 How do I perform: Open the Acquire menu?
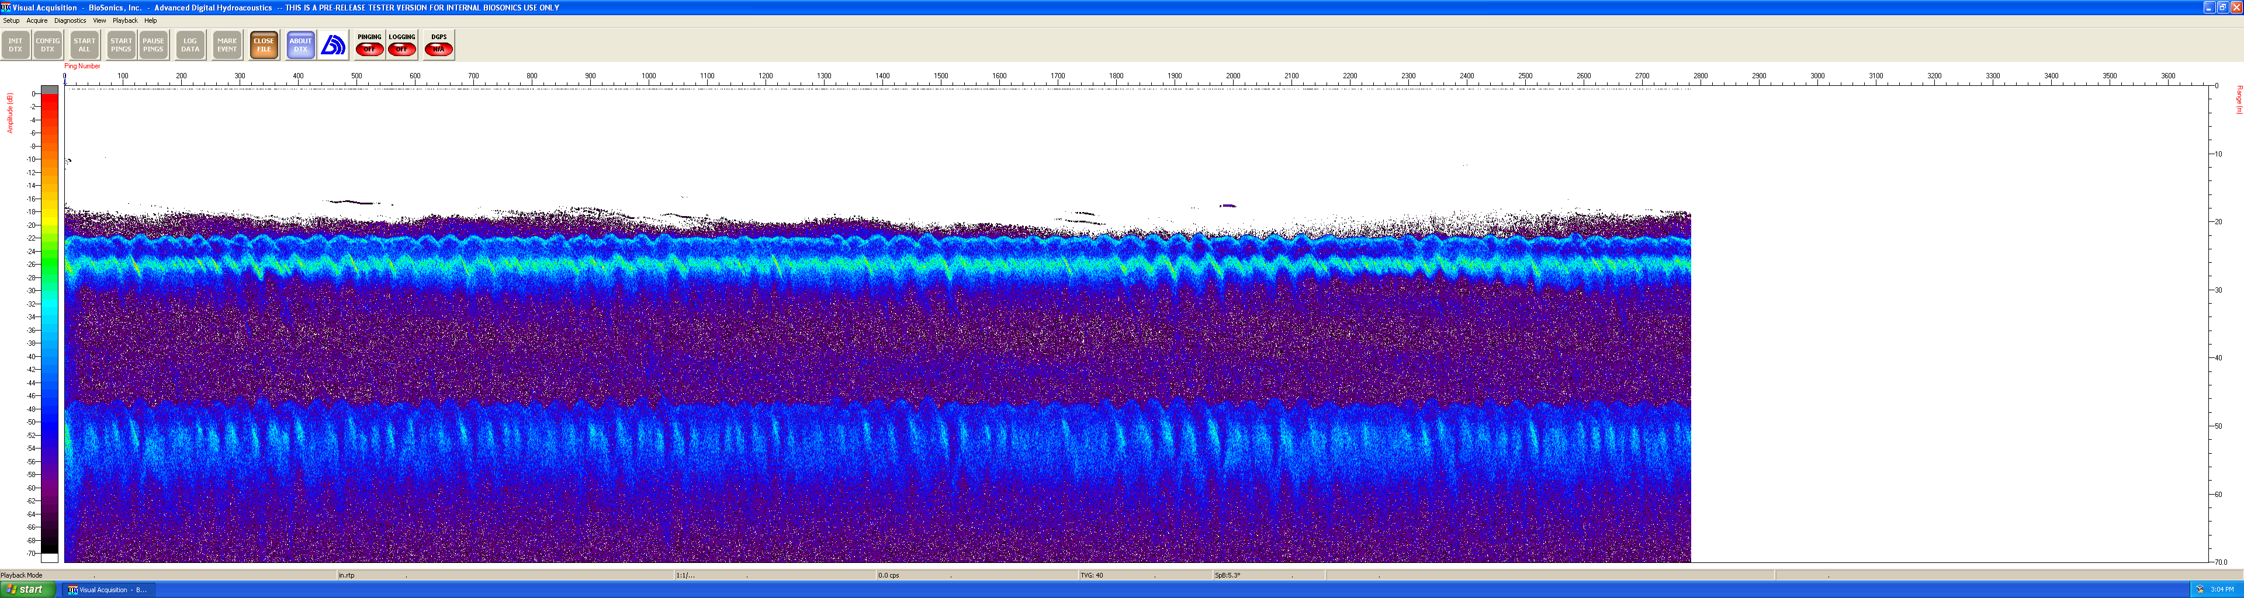[x=37, y=21]
